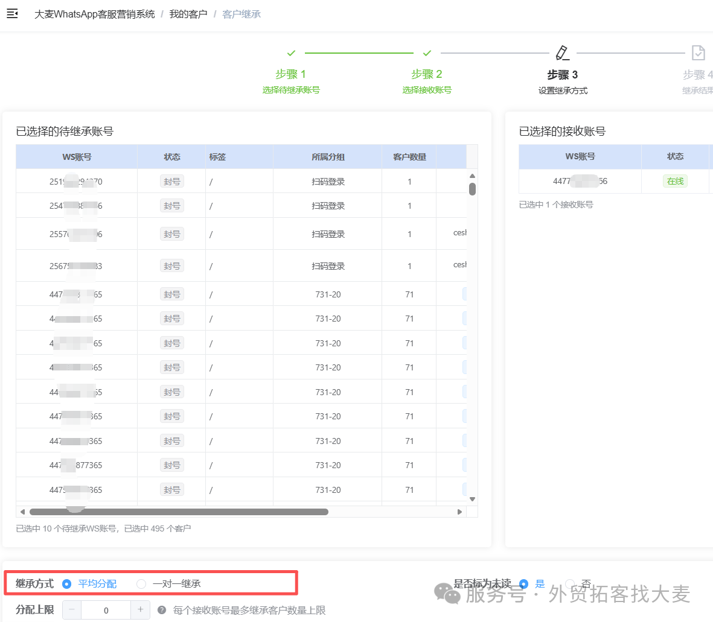Click the table's scroll-up arrow
This screenshot has width=713, height=622.
pos(473,176)
